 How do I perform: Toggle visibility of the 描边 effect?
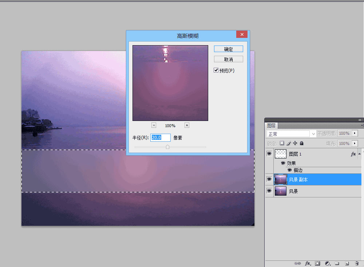click(x=289, y=170)
